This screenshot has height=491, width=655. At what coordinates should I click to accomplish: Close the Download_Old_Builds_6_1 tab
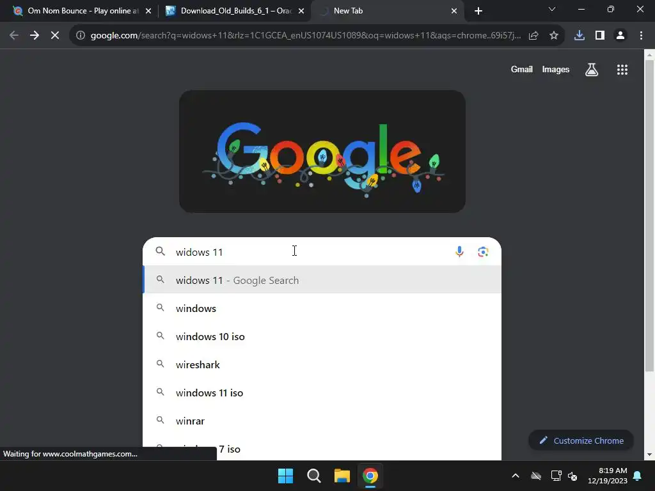(x=301, y=12)
